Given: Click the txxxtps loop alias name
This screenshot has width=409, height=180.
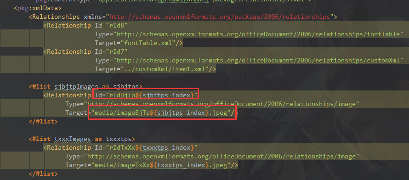Looking at the screenshot, I should [x=119, y=139].
